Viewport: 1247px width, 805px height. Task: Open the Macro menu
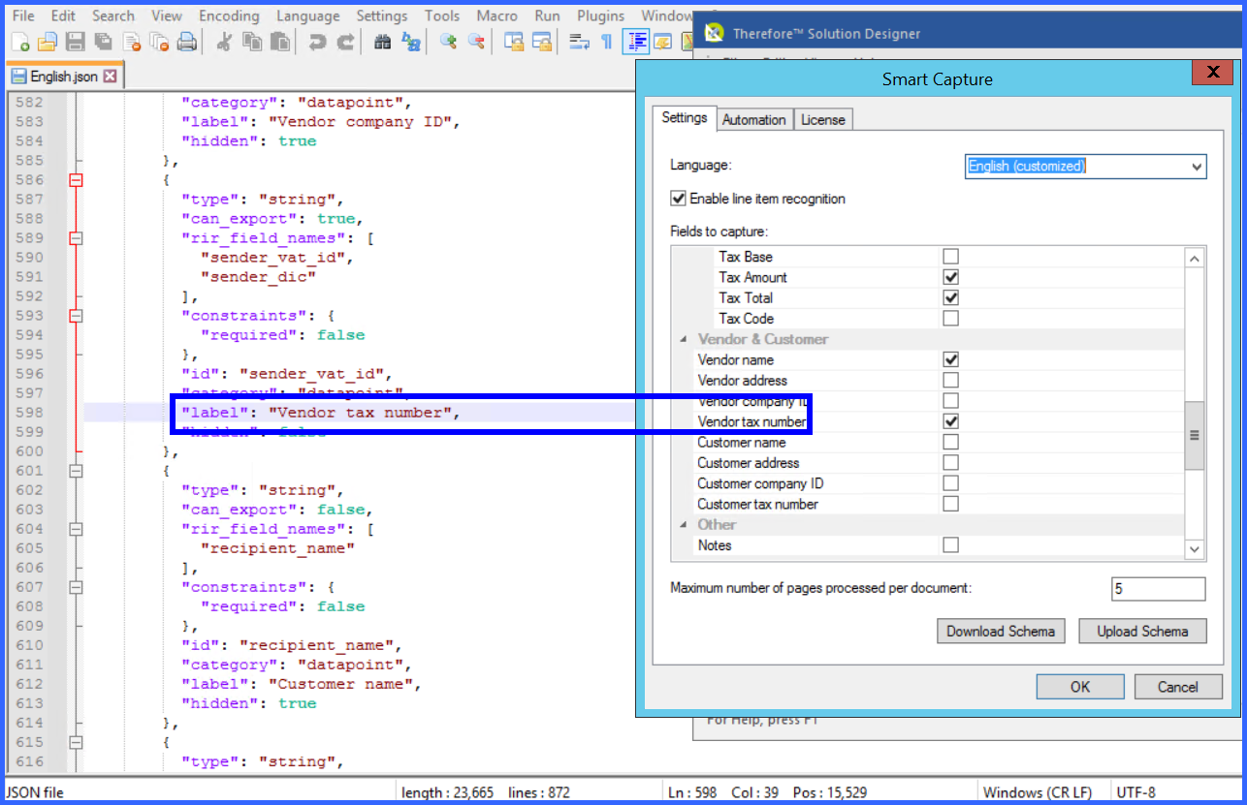point(496,15)
